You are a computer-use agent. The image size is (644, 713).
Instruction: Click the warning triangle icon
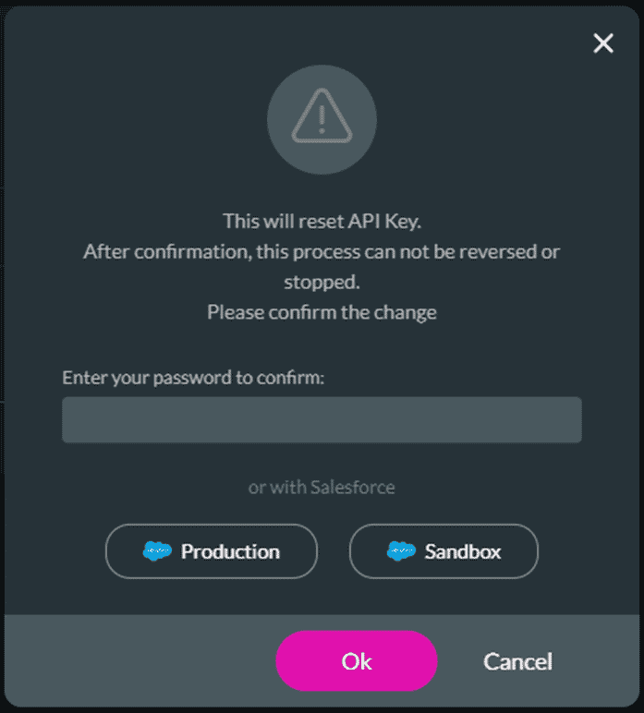322,116
